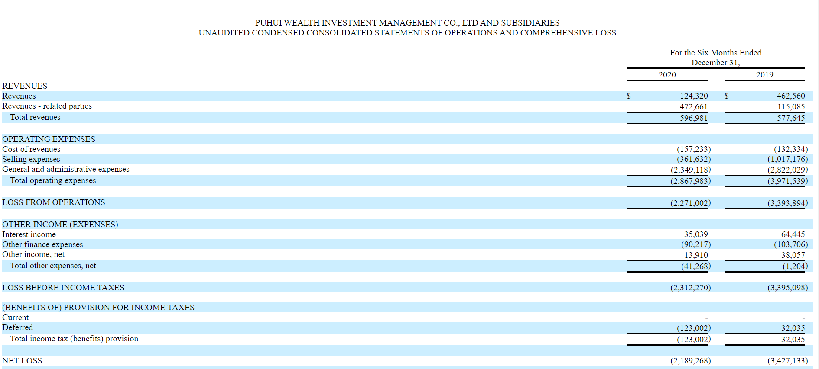Click the 'Selling expenses' row label

click(31, 159)
